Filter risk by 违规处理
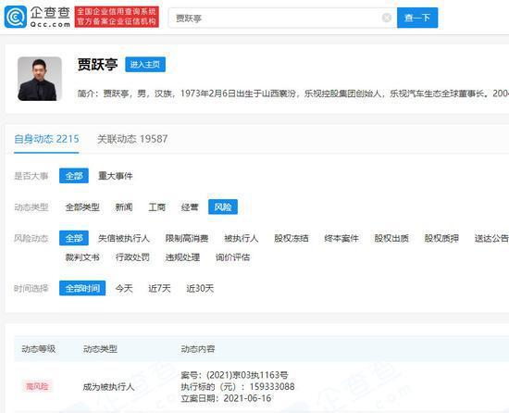Screen dimensions: 509x413 [x=182, y=257]
